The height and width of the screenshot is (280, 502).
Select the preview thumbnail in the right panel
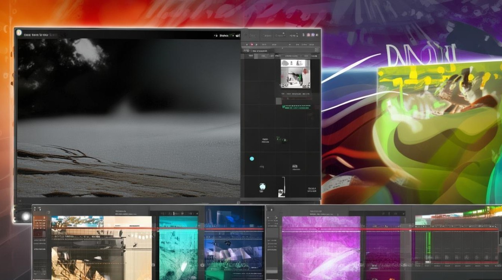pyautogui.click(x=295, y=74)
